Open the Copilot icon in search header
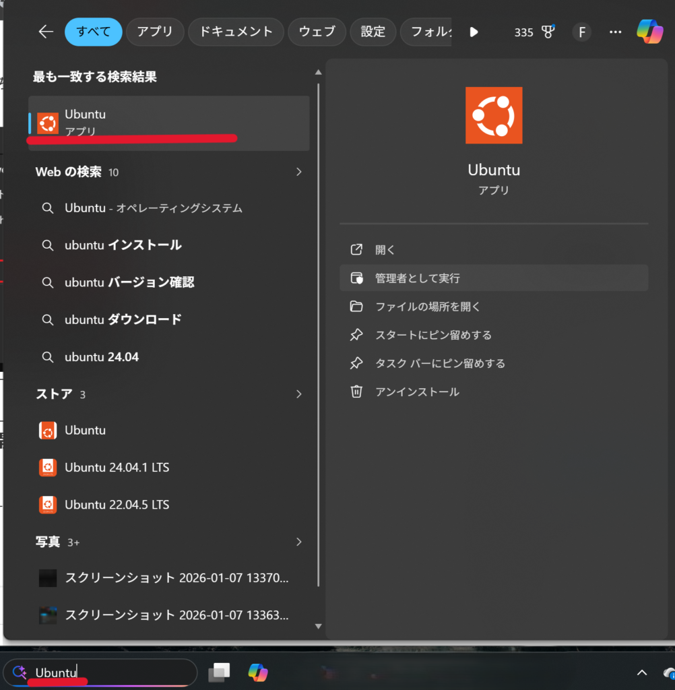The height and width of the screenshot is (690, 675). (649, 32)
